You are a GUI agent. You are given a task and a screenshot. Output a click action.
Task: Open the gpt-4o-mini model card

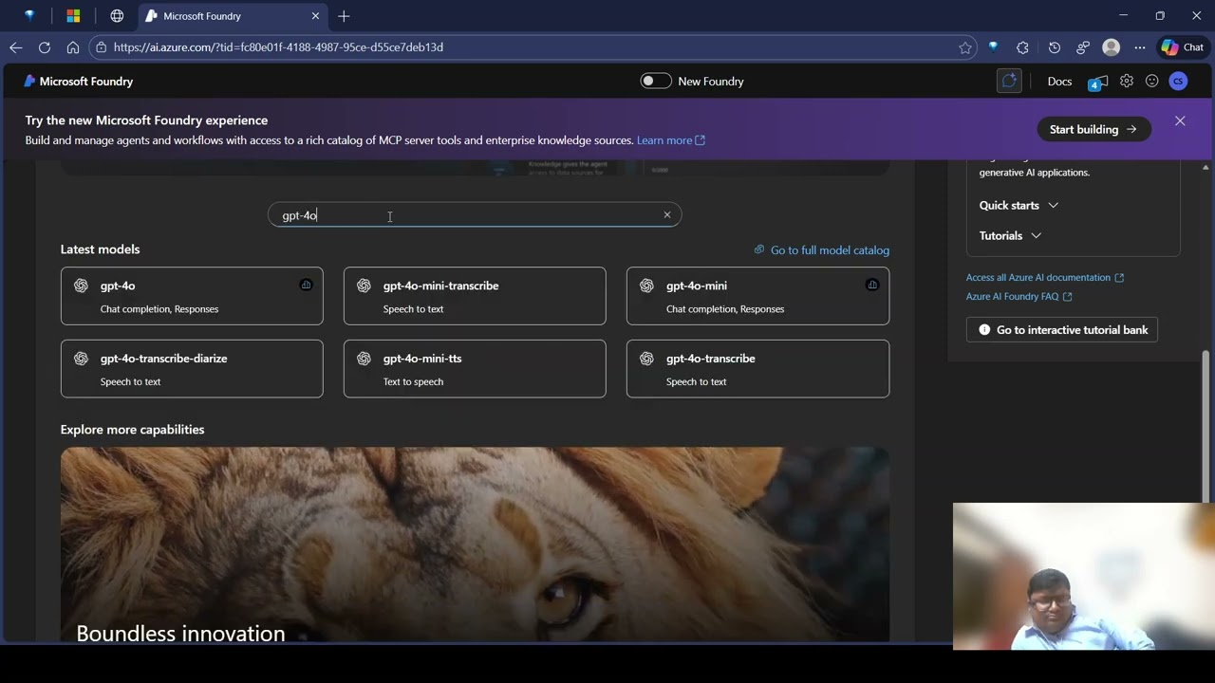tap(757, 296)
